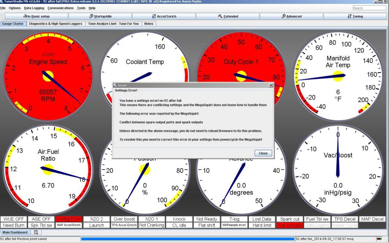Select the Main Dashboard bottom tab
389x243 pixels.
coord(15,232)
